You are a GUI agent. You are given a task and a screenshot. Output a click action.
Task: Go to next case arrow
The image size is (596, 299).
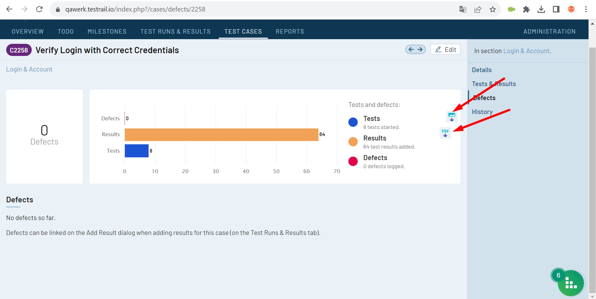tap(420, 49)
